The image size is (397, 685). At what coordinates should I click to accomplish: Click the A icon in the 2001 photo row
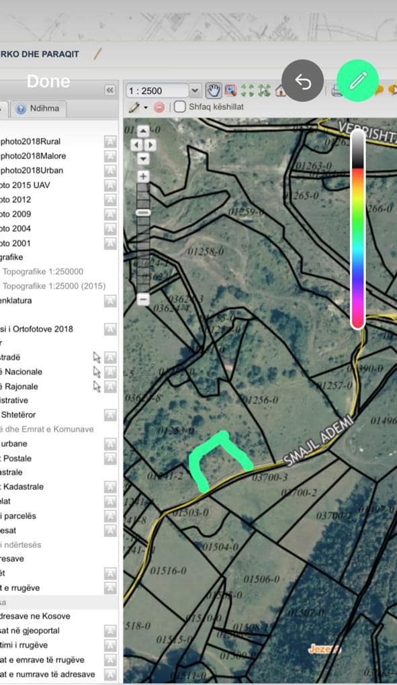coord(110,243)
